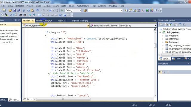Click Categorized button in Properties panel
The image size is (191, 107).
(x=160, y=72)
